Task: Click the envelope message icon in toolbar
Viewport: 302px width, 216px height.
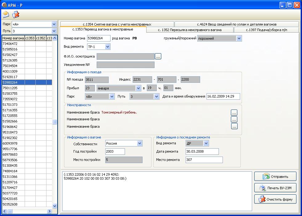Action: point(6,14)
